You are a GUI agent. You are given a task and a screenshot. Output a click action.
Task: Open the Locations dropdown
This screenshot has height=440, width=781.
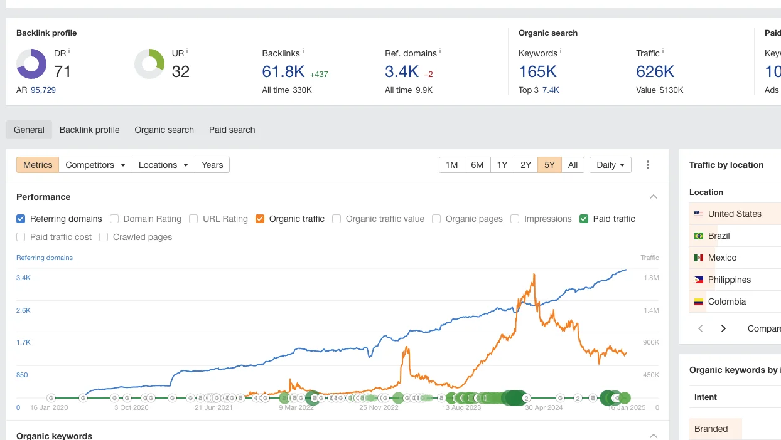163,165
